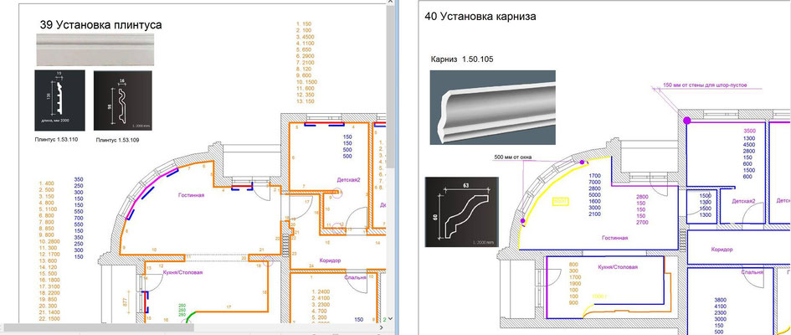Click the '877' dimension near kitchen window

(124, 301)
